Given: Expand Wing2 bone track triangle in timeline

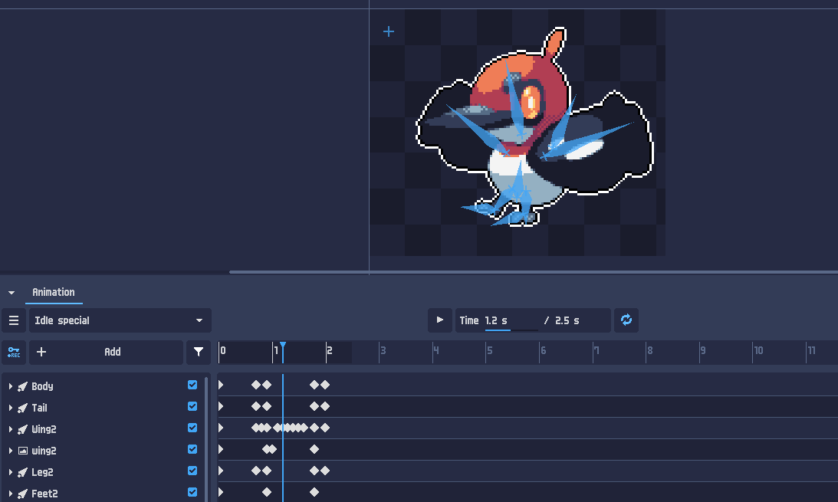Looking at the screenshot, I should tap(221, 428).
